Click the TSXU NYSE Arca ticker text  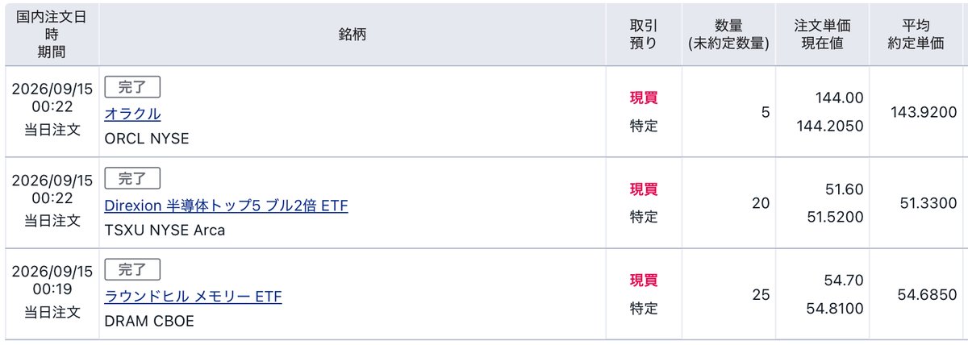pos(165,230)
